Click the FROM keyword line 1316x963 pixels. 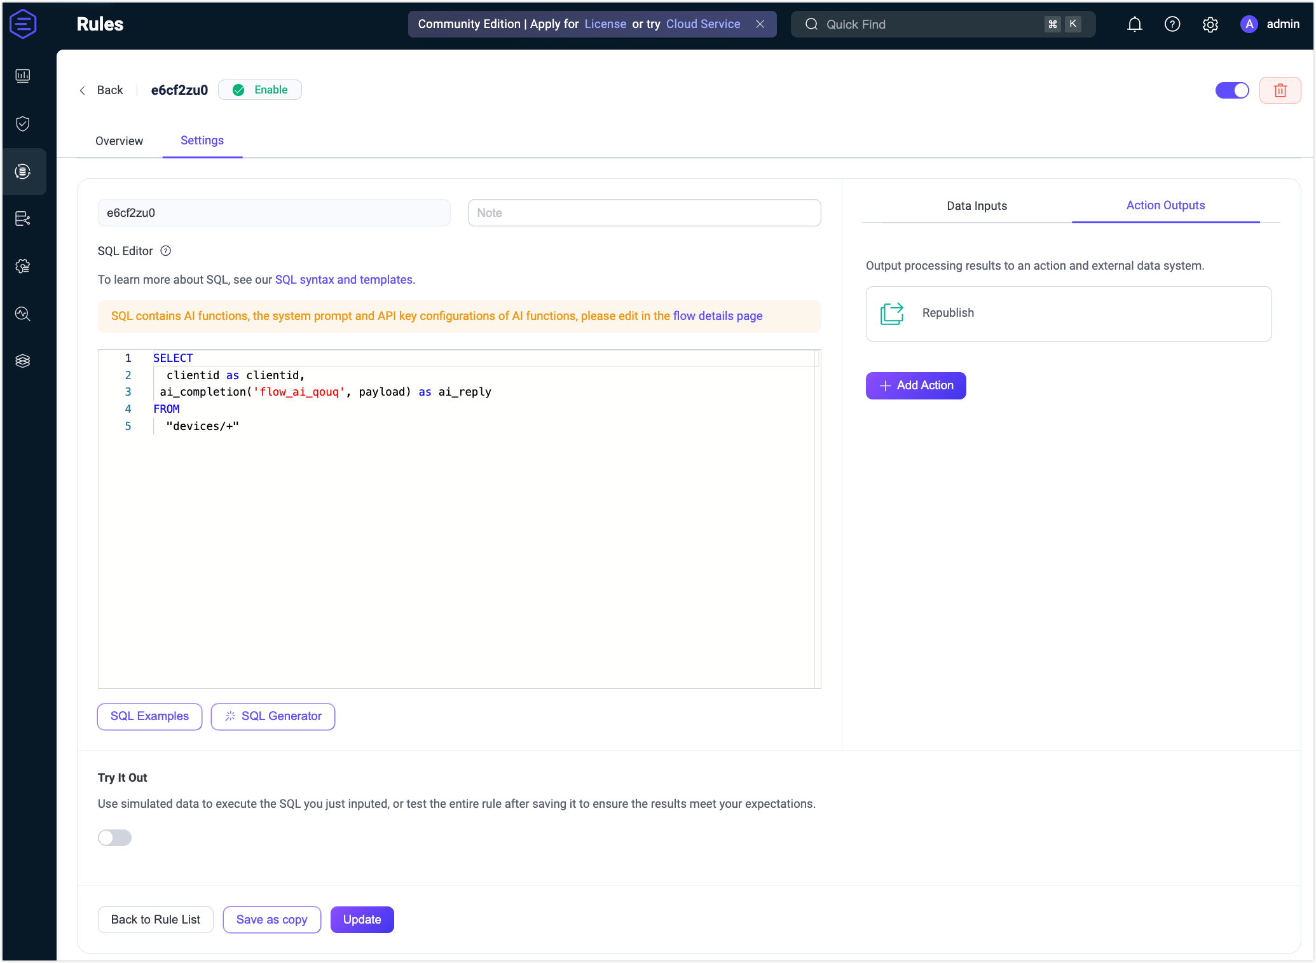(x=167, y=409)
